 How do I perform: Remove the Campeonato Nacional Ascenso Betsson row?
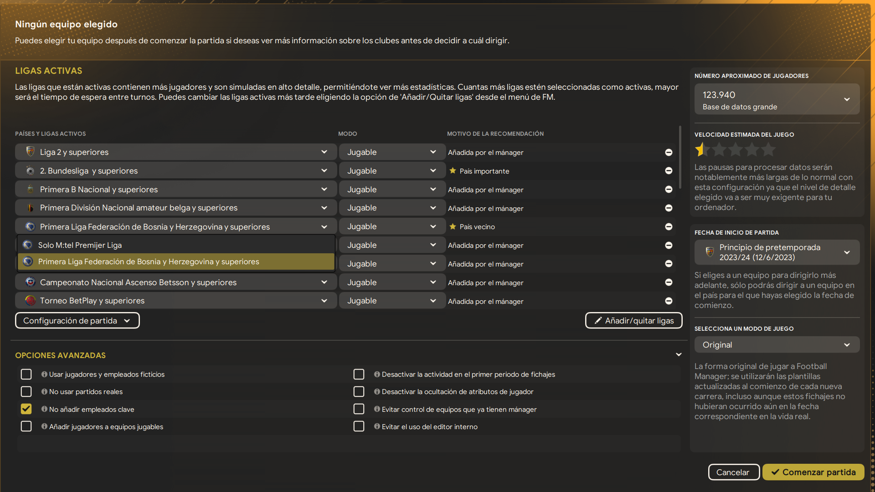[x=669, y=282]
